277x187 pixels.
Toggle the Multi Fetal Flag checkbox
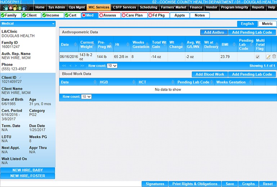point(258,57)
